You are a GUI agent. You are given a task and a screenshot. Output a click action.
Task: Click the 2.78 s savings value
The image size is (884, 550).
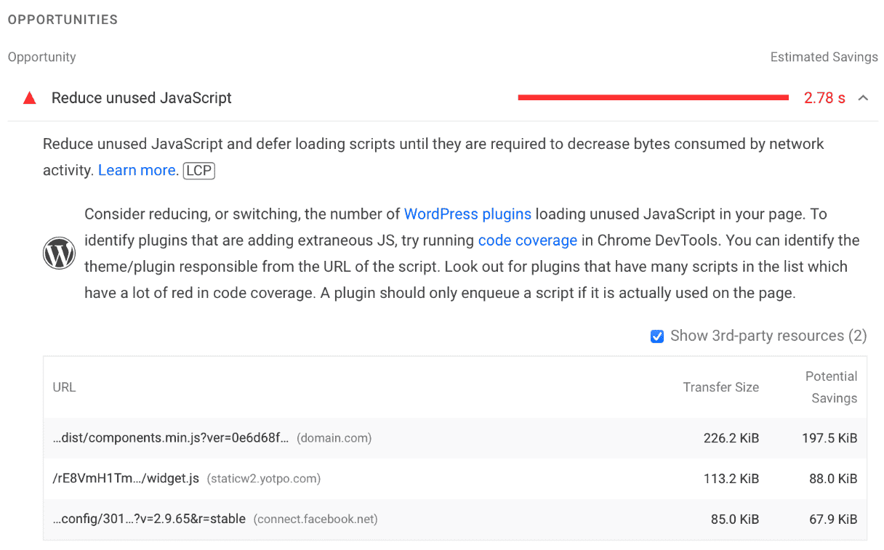pos(824,97)
